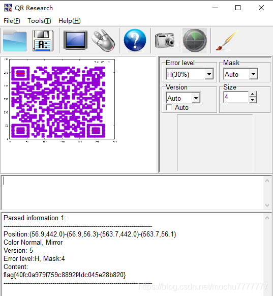Click the purple QR code image

pos(58,102)
